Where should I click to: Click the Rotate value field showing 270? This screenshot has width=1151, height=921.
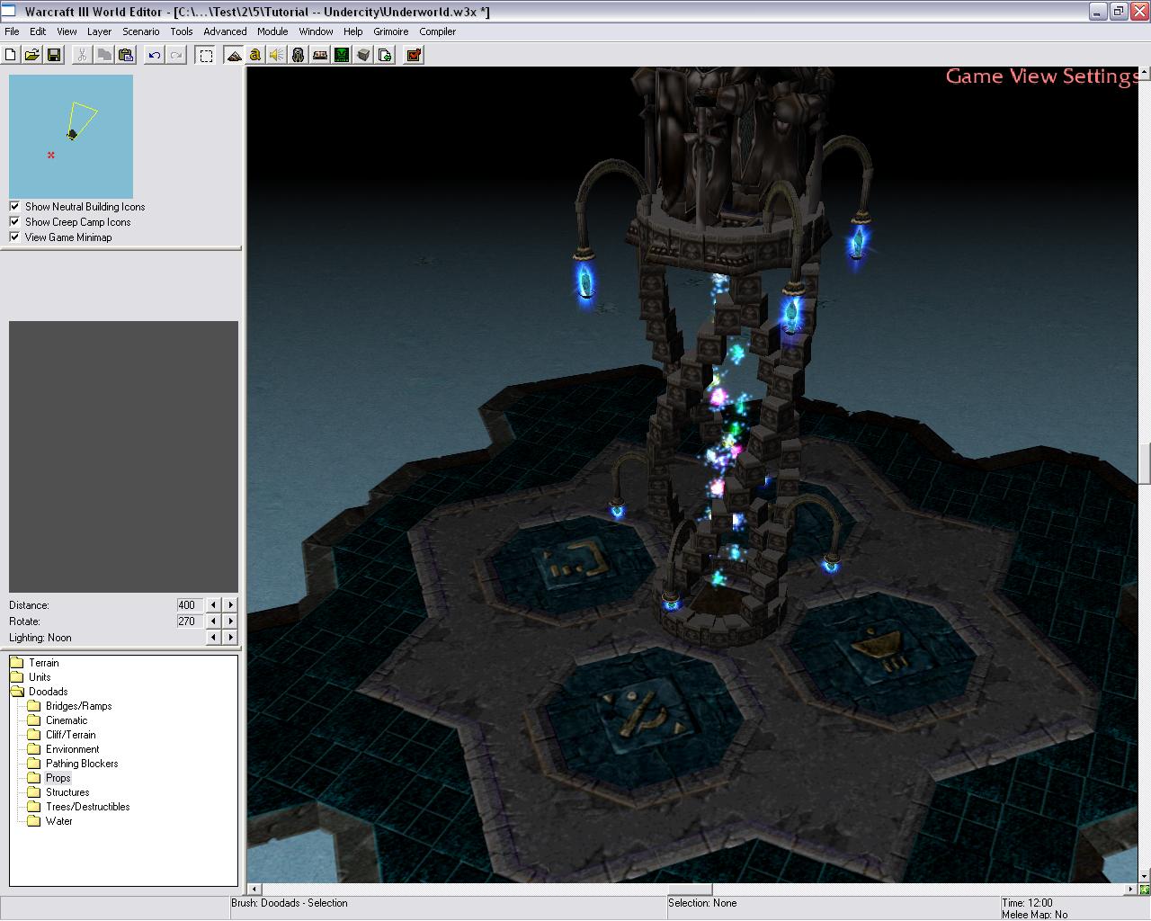point(190,621)
